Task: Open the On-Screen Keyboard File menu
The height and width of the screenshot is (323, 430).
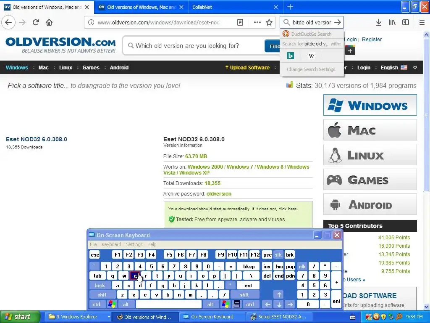Action: 93,244
